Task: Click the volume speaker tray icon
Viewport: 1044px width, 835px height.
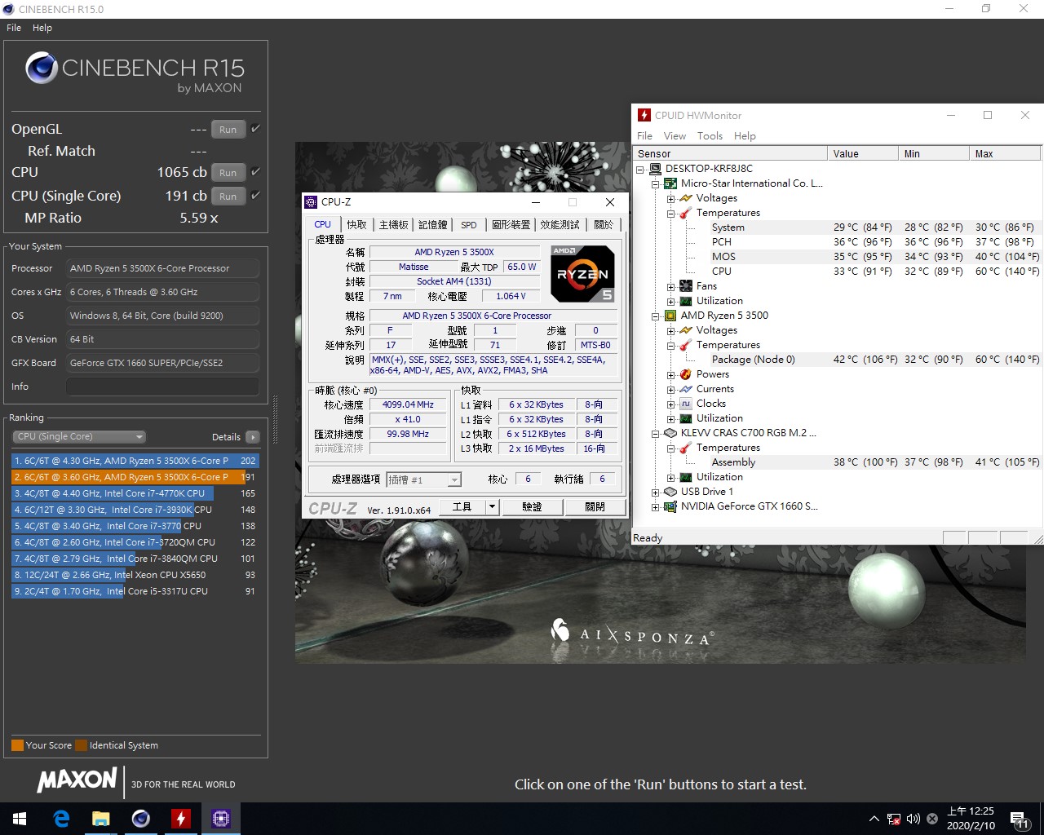Action: coord(913,819)
